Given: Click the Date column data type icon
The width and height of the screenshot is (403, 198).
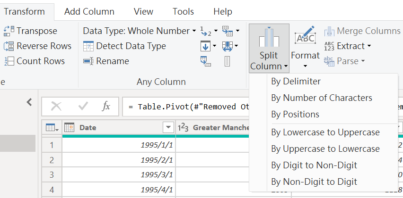Looking at the screenshot, I should point(70,127).
